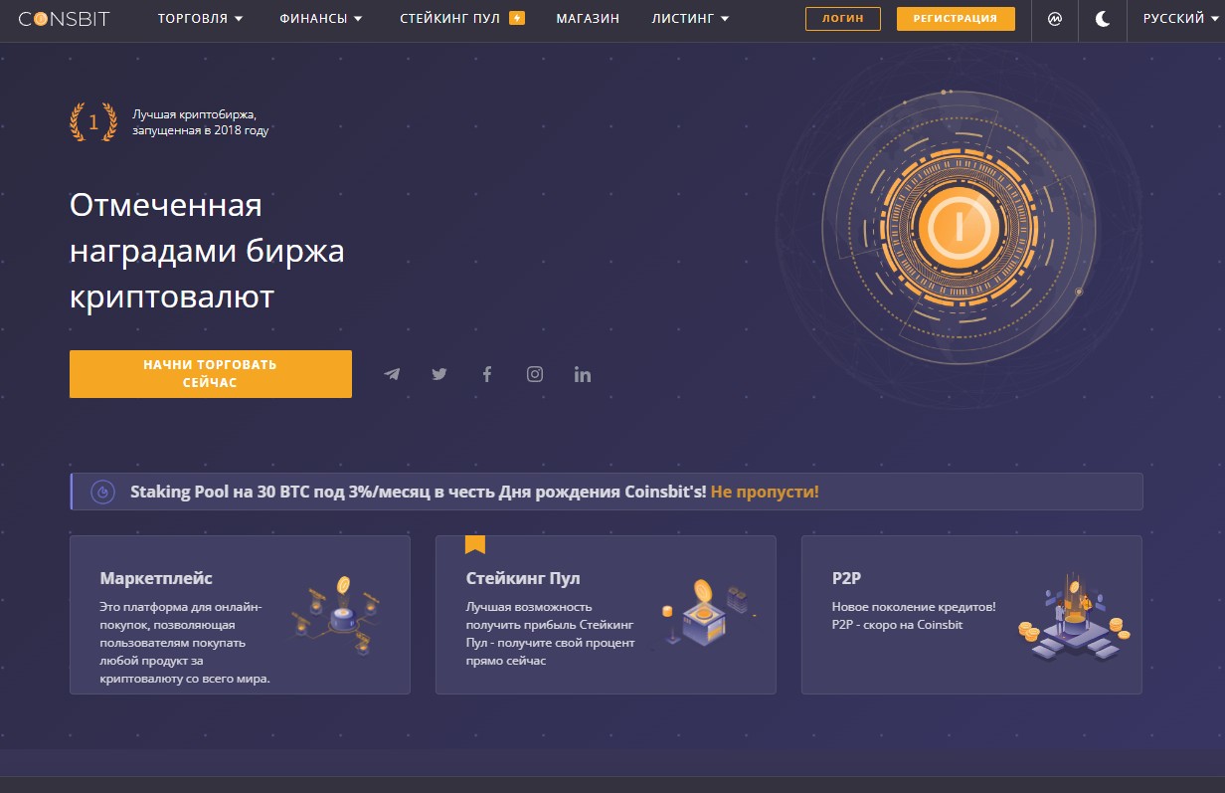Open the LinkedIn social icon

coord(583,374)
